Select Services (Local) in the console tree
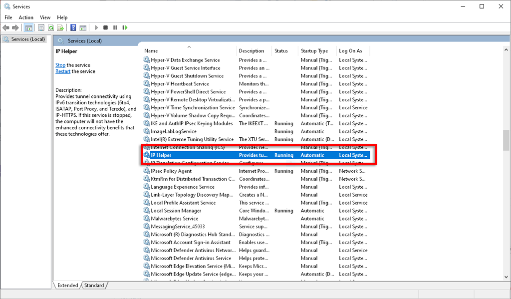511x299 pixels. [28, 39]
